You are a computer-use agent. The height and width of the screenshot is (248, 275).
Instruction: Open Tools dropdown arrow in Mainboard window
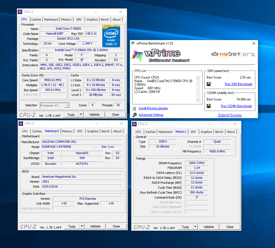tap(82, 226)
